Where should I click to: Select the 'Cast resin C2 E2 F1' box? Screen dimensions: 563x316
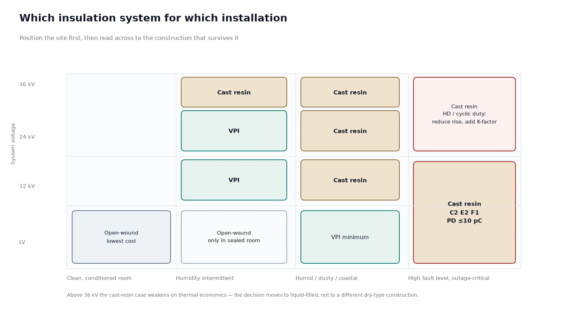tap(464, 212)
